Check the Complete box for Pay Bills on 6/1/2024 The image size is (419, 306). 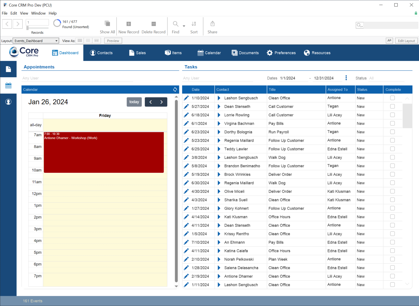(x=393, y=123)
